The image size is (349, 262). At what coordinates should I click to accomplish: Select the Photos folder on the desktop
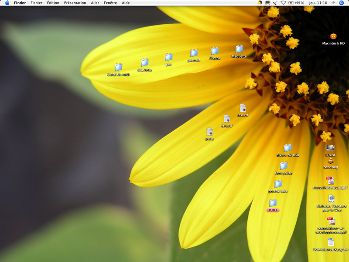[215, 51]
